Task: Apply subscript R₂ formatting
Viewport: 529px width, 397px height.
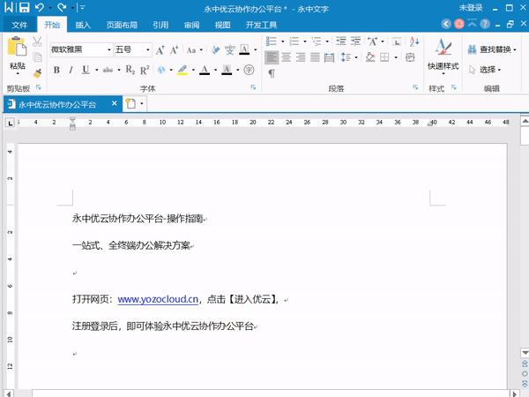Action: pyautogui.click(x=130, y=70)
